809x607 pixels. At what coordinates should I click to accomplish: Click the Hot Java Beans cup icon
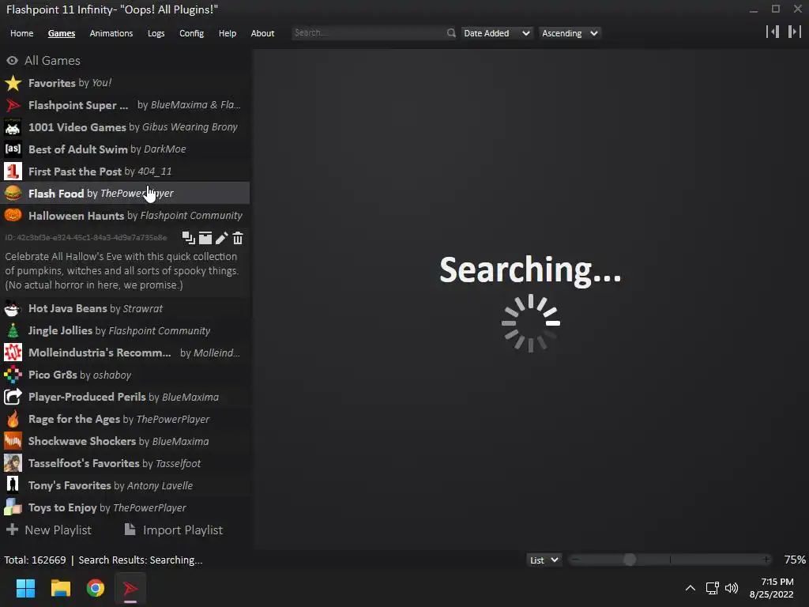click(13, 309)
